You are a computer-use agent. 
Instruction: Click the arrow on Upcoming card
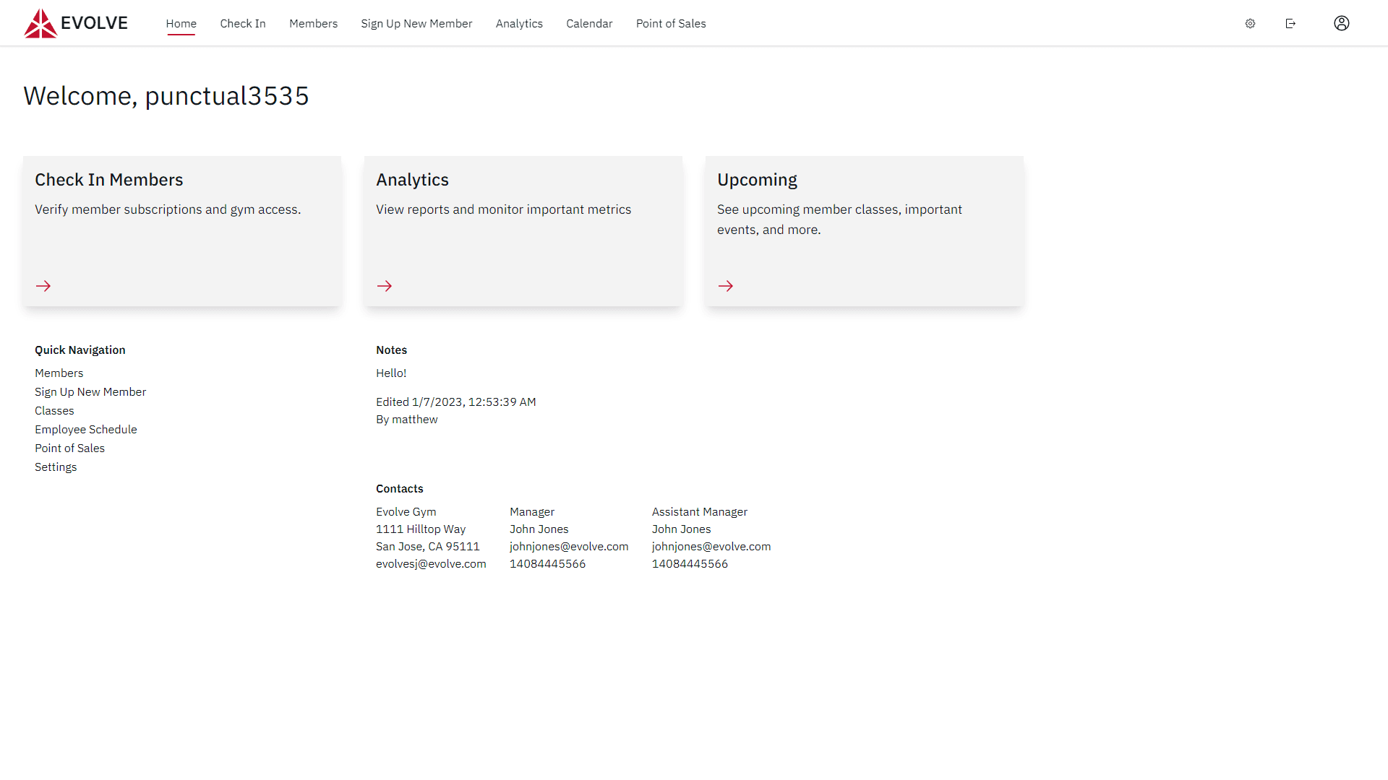click(726, 286)
